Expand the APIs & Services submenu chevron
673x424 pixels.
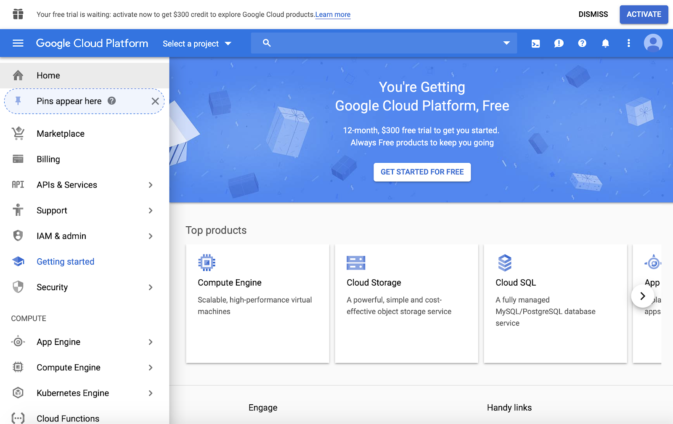click(151, 185)
